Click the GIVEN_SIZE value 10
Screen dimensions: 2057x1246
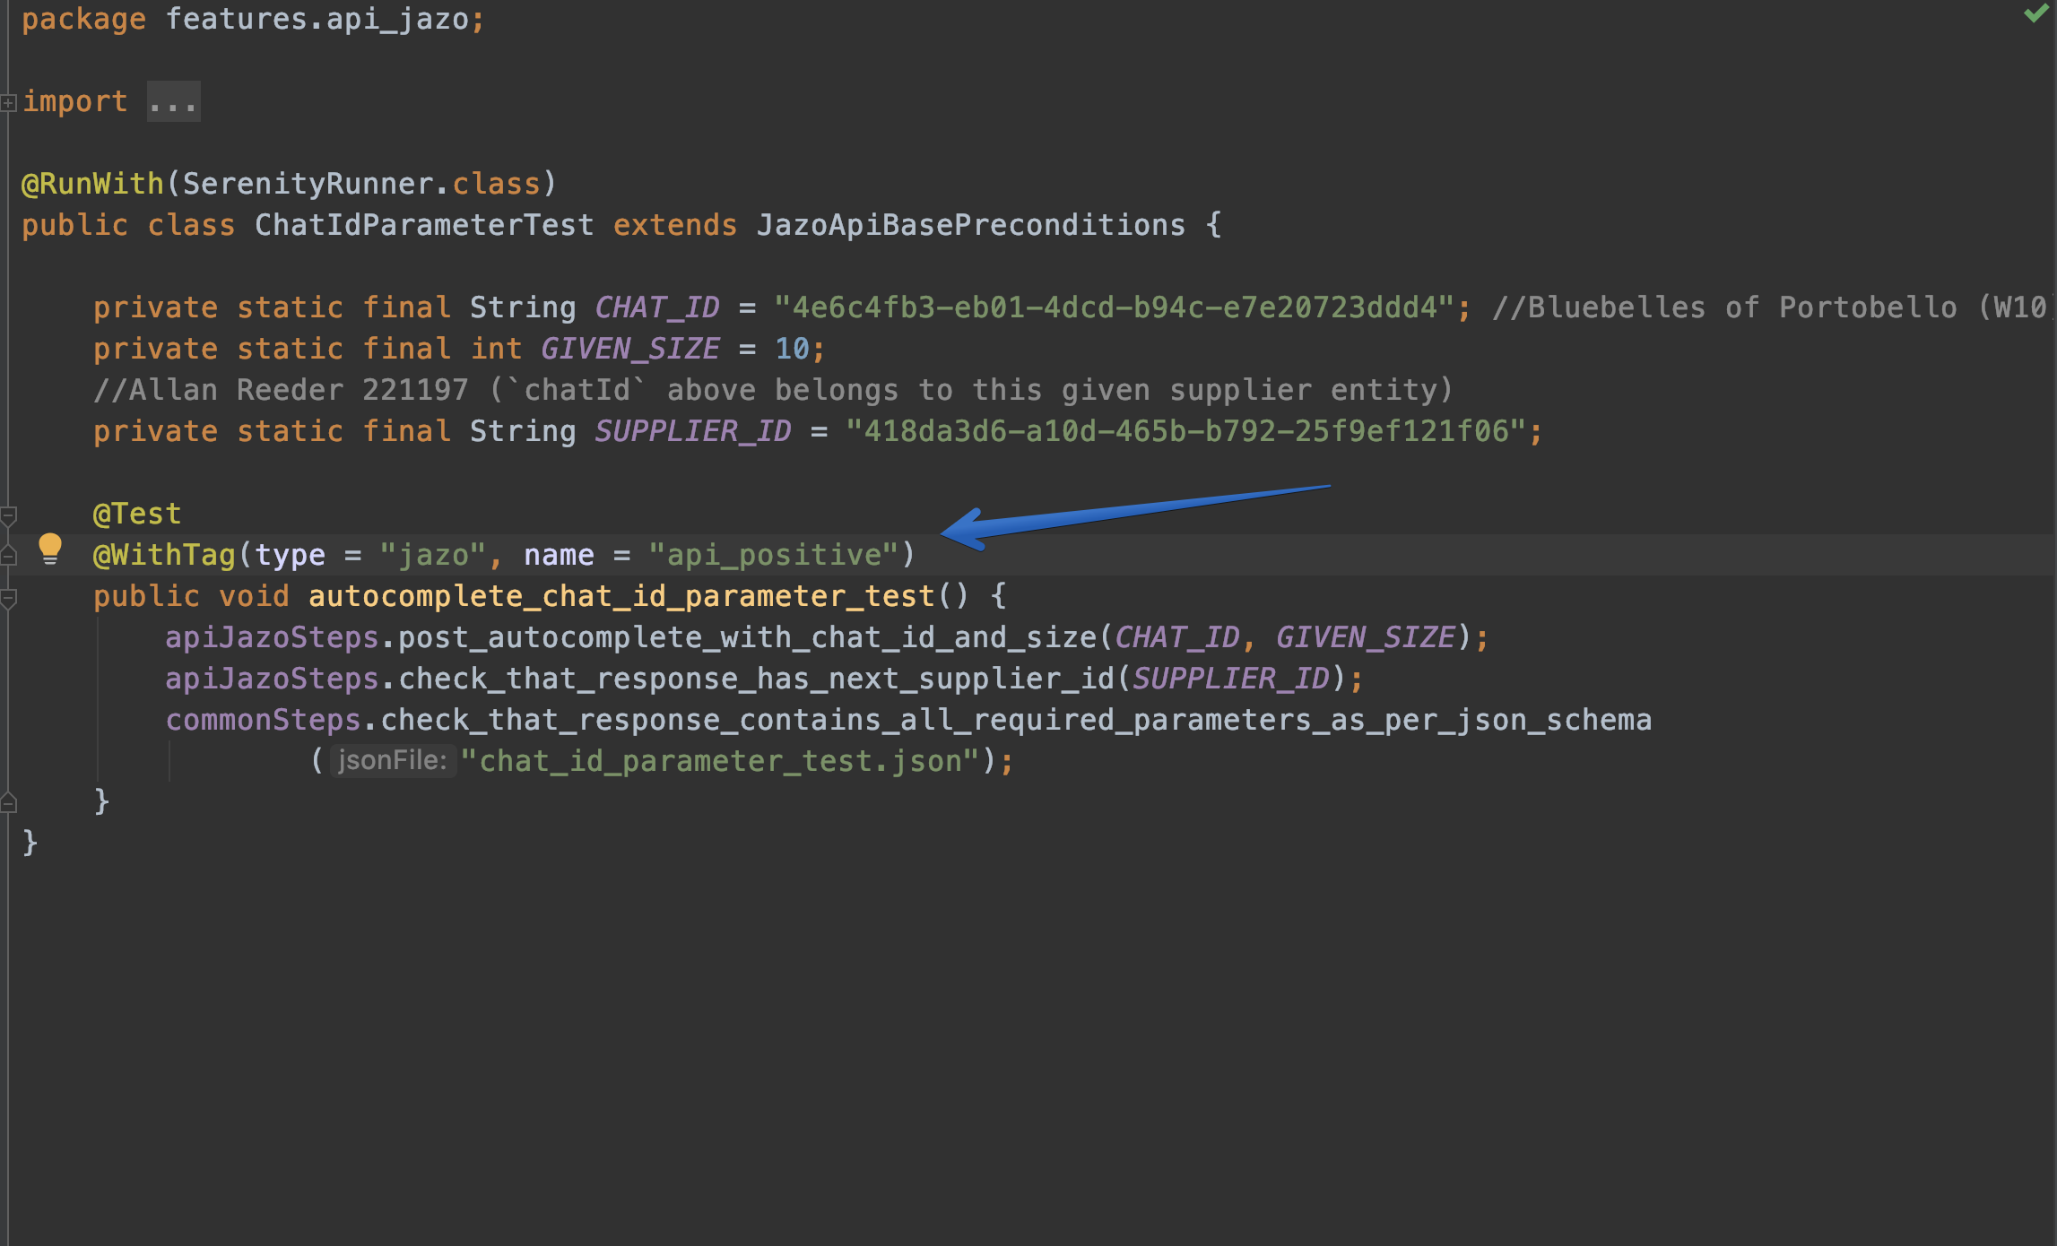(793, 348)
